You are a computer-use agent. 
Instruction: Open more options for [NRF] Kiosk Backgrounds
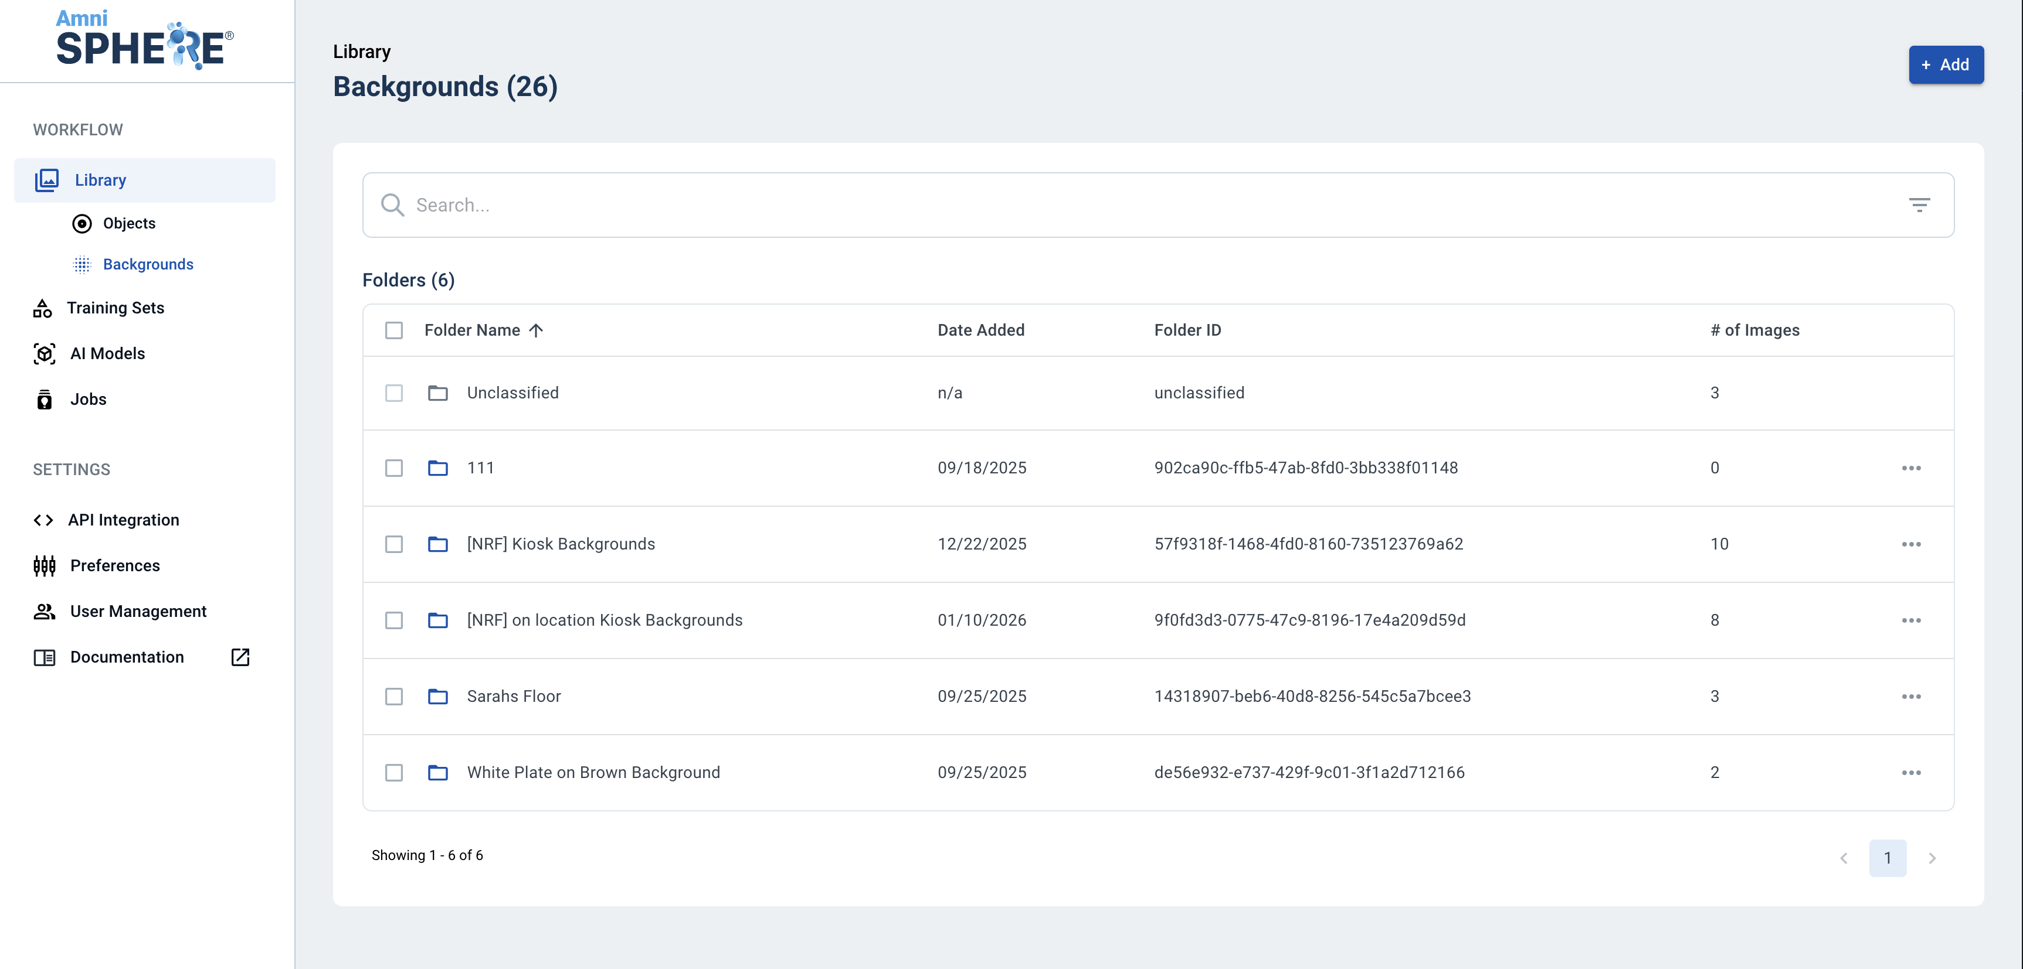click(x=1910, y=544)
